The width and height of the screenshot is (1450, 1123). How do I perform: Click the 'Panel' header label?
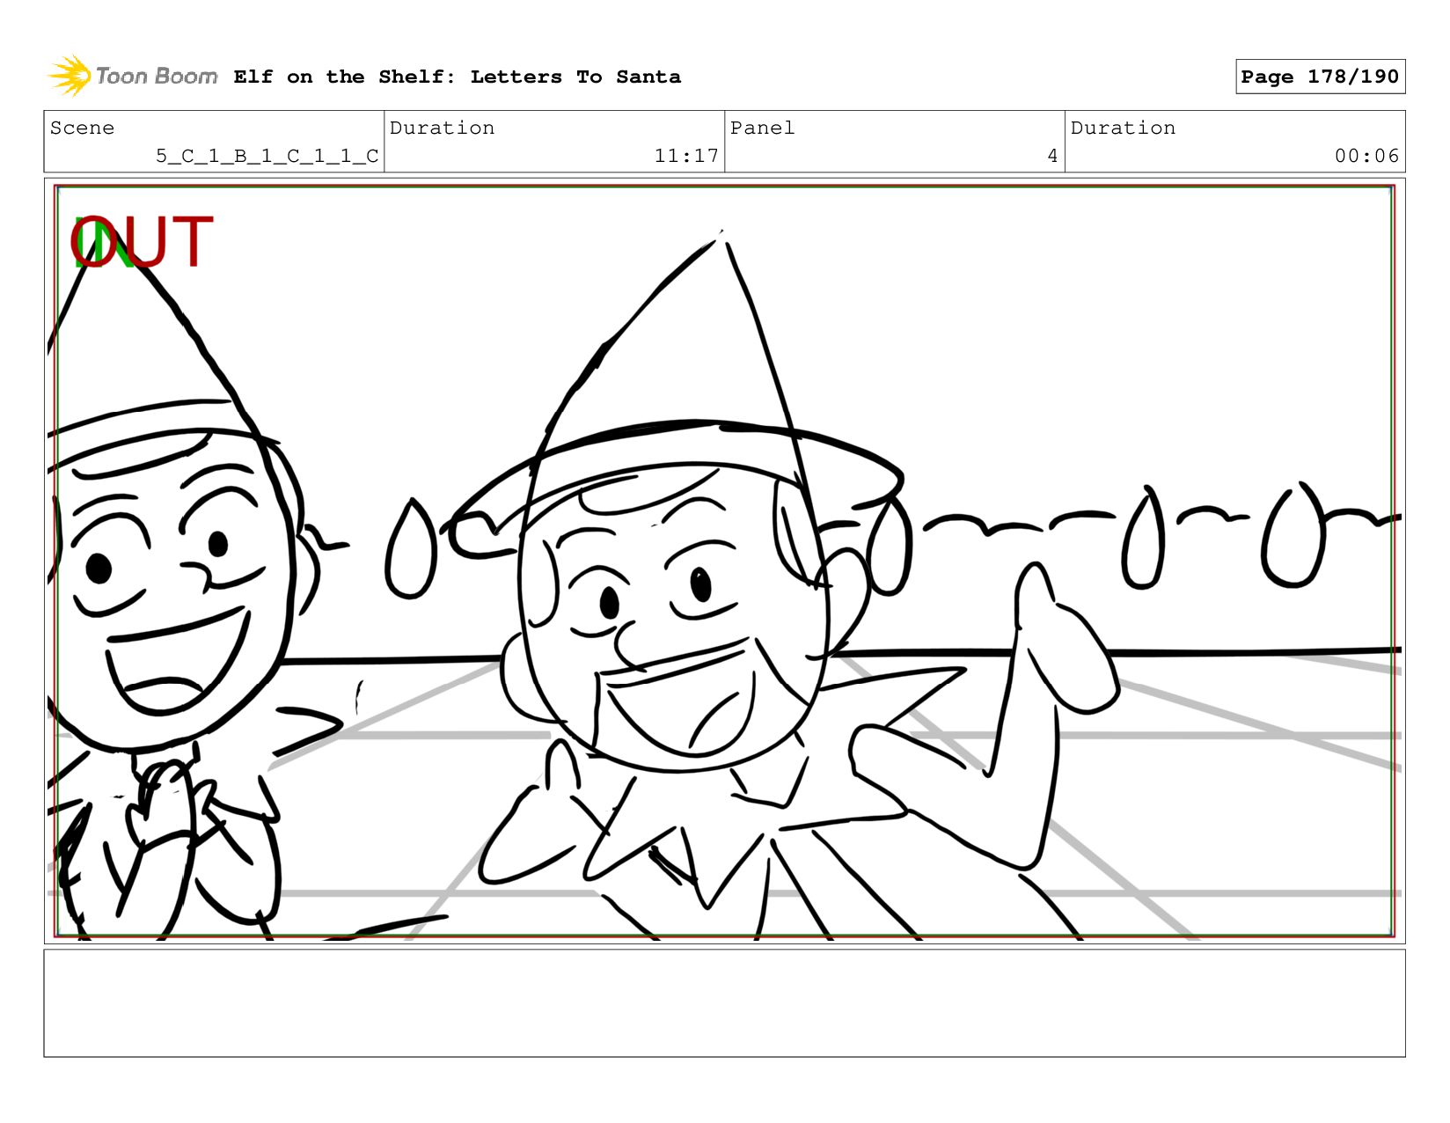coord(762,128)
